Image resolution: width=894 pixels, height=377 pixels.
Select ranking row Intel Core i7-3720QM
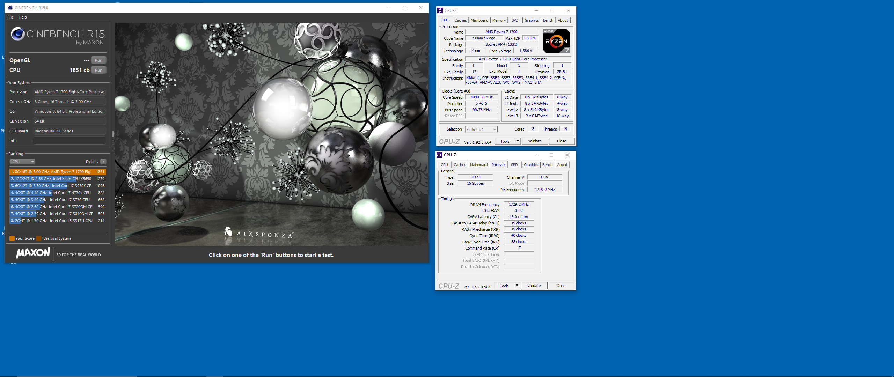[x=58, y=207]
